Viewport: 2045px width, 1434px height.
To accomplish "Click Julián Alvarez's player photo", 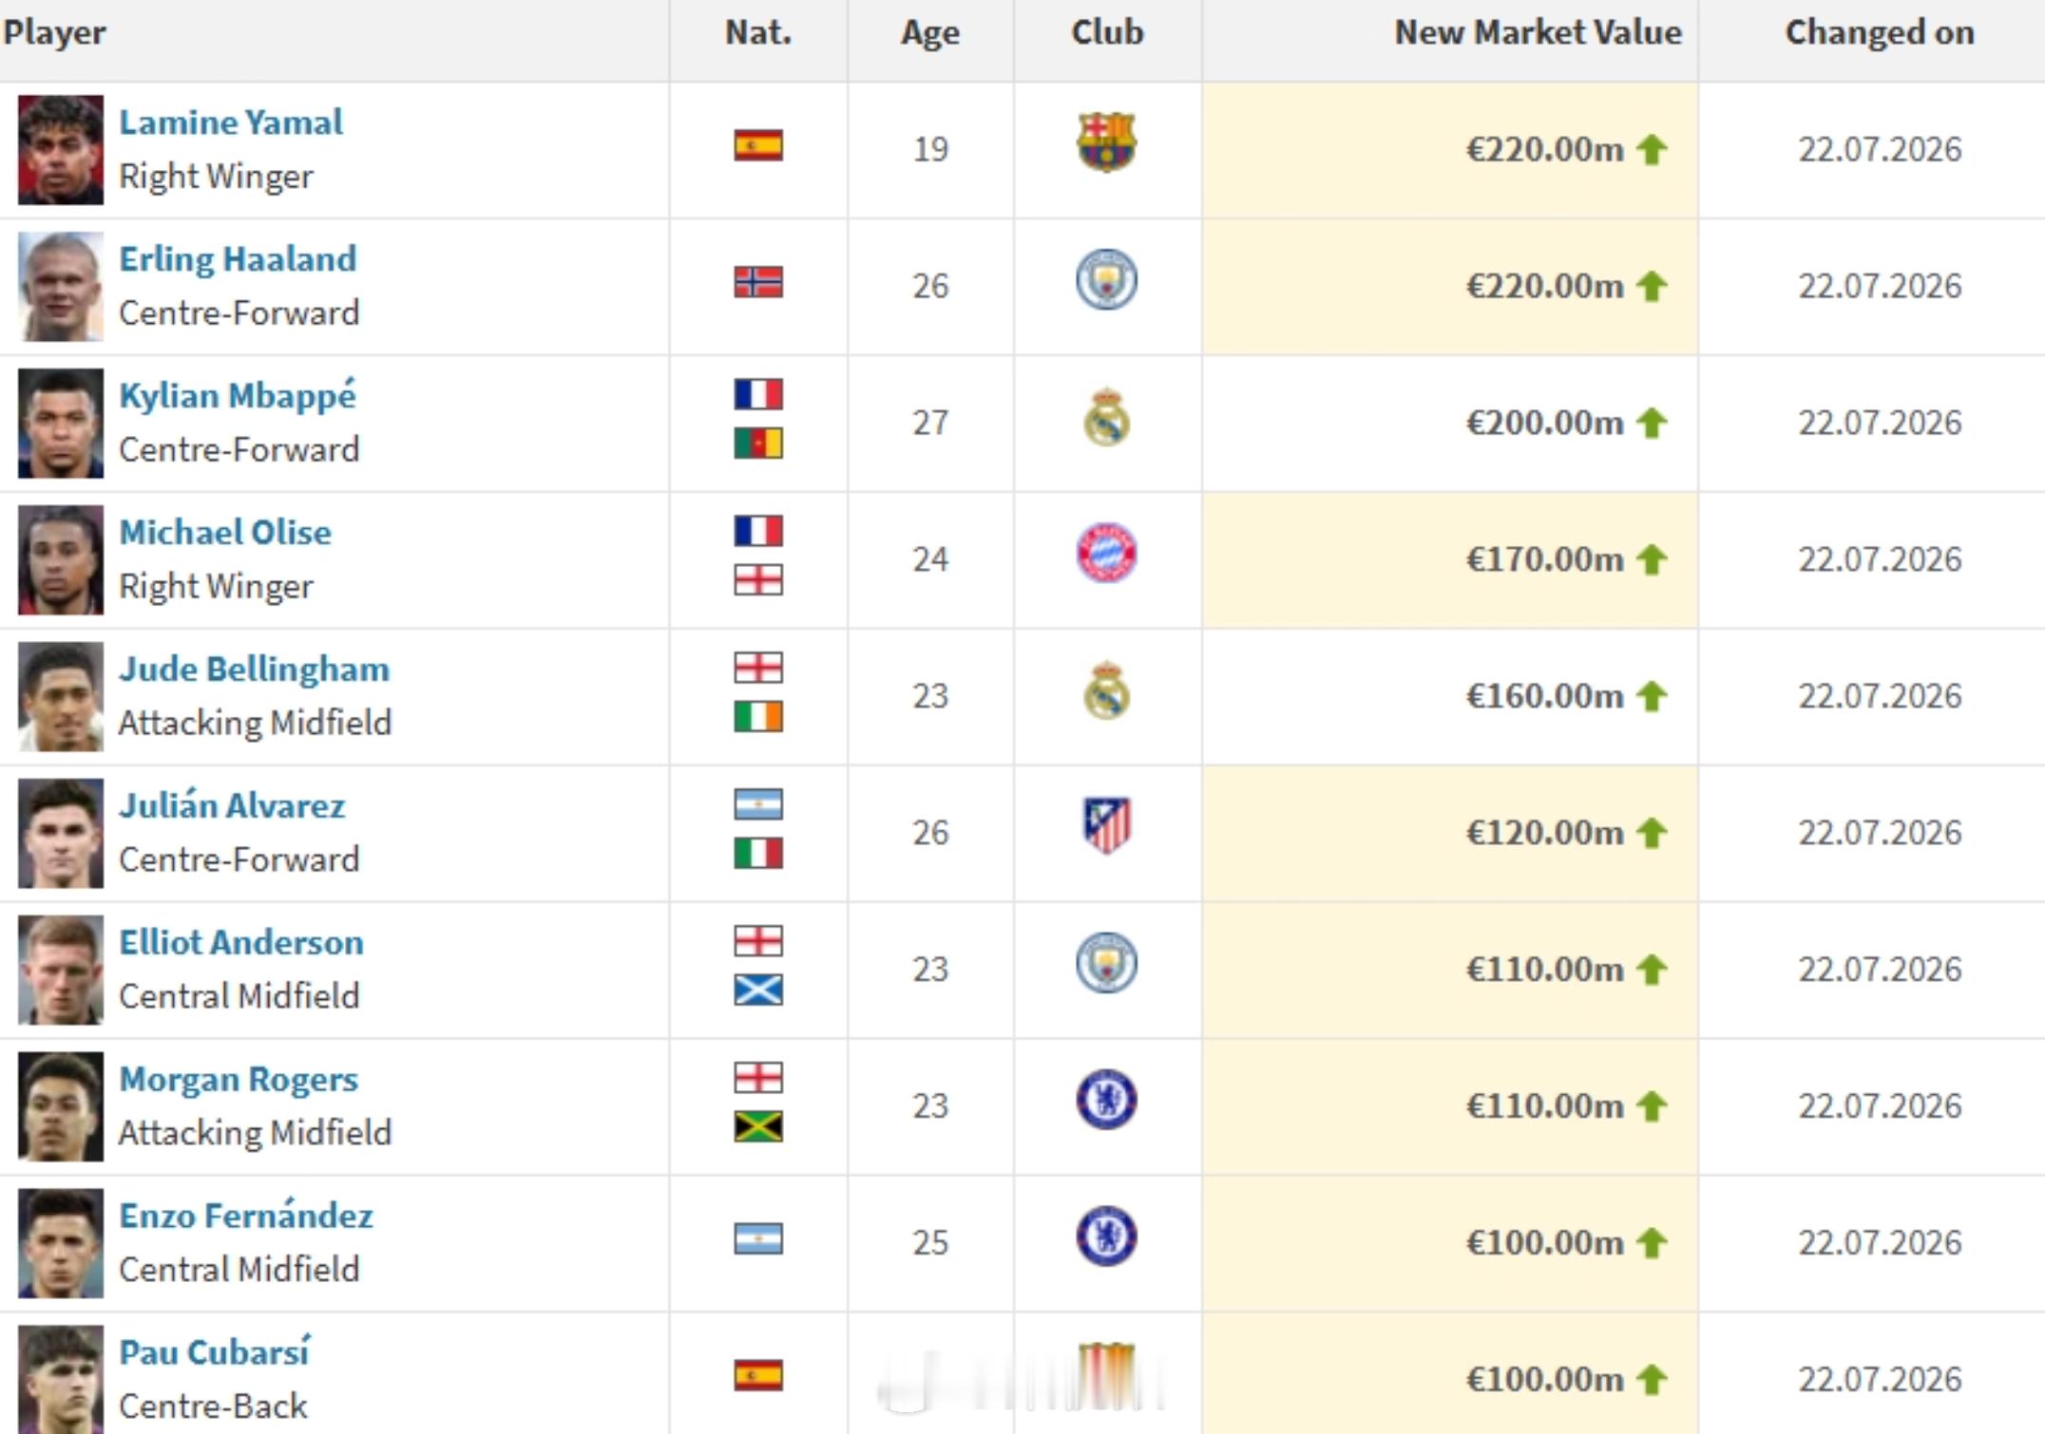I will coord(61,833).
